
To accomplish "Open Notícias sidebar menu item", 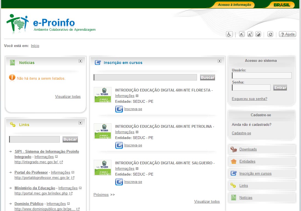I will [x=246, y=198].
